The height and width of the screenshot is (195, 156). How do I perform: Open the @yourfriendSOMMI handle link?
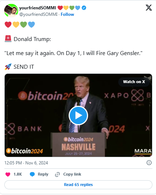pyautogui.click(x=38, y=14)
